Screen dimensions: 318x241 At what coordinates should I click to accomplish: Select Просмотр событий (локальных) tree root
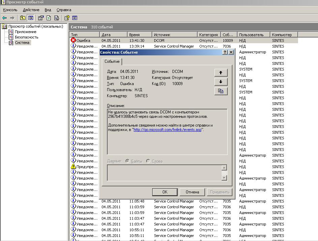[x=36, y=26]
